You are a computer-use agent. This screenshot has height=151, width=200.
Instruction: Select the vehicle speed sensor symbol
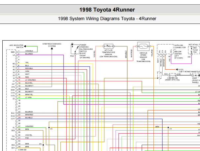pos(143,46)
